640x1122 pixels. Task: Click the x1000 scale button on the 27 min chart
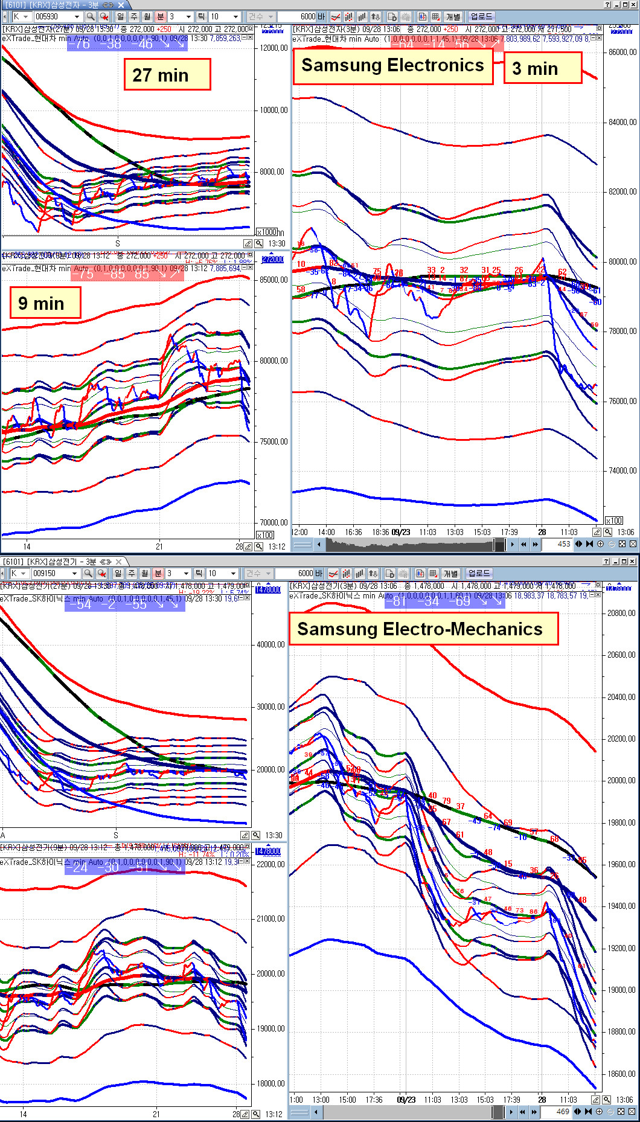pyautogui.click(x=266, y=232)
